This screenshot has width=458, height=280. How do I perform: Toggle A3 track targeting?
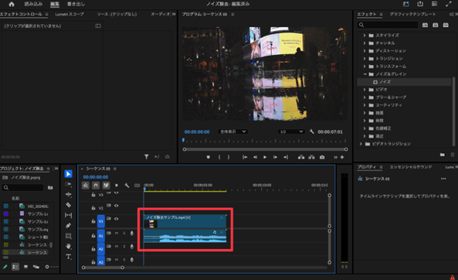tap(100, 261)
